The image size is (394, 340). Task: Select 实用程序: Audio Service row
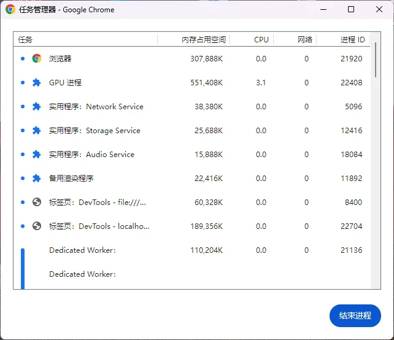tap(191, 154)
